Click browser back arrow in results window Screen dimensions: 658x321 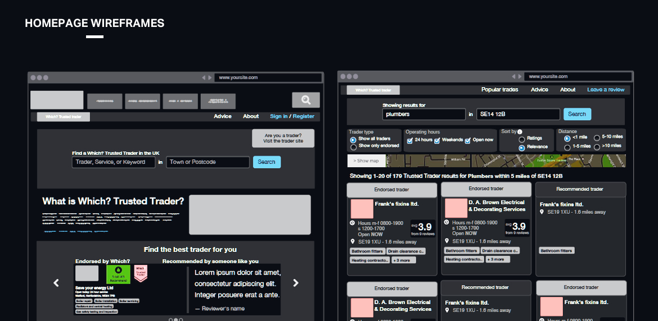(x=513, y=77)
